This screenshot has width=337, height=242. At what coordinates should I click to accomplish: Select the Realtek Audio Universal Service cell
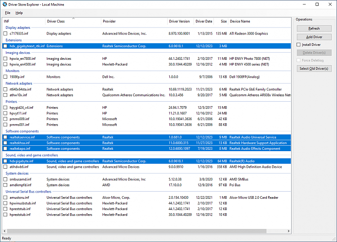click(253, 137)
